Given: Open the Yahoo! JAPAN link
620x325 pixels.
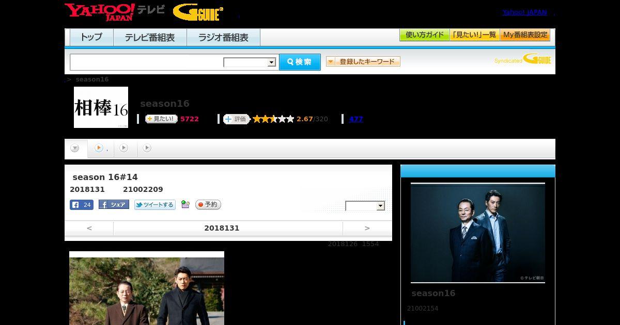Looking at the screenshot, I should [524, 12].
